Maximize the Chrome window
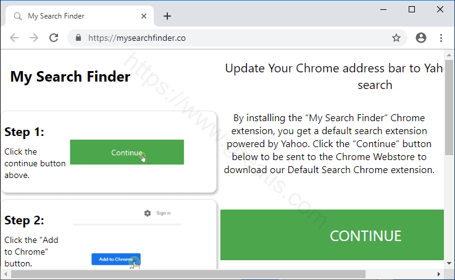The image size is (455, 280). (412, 9)
